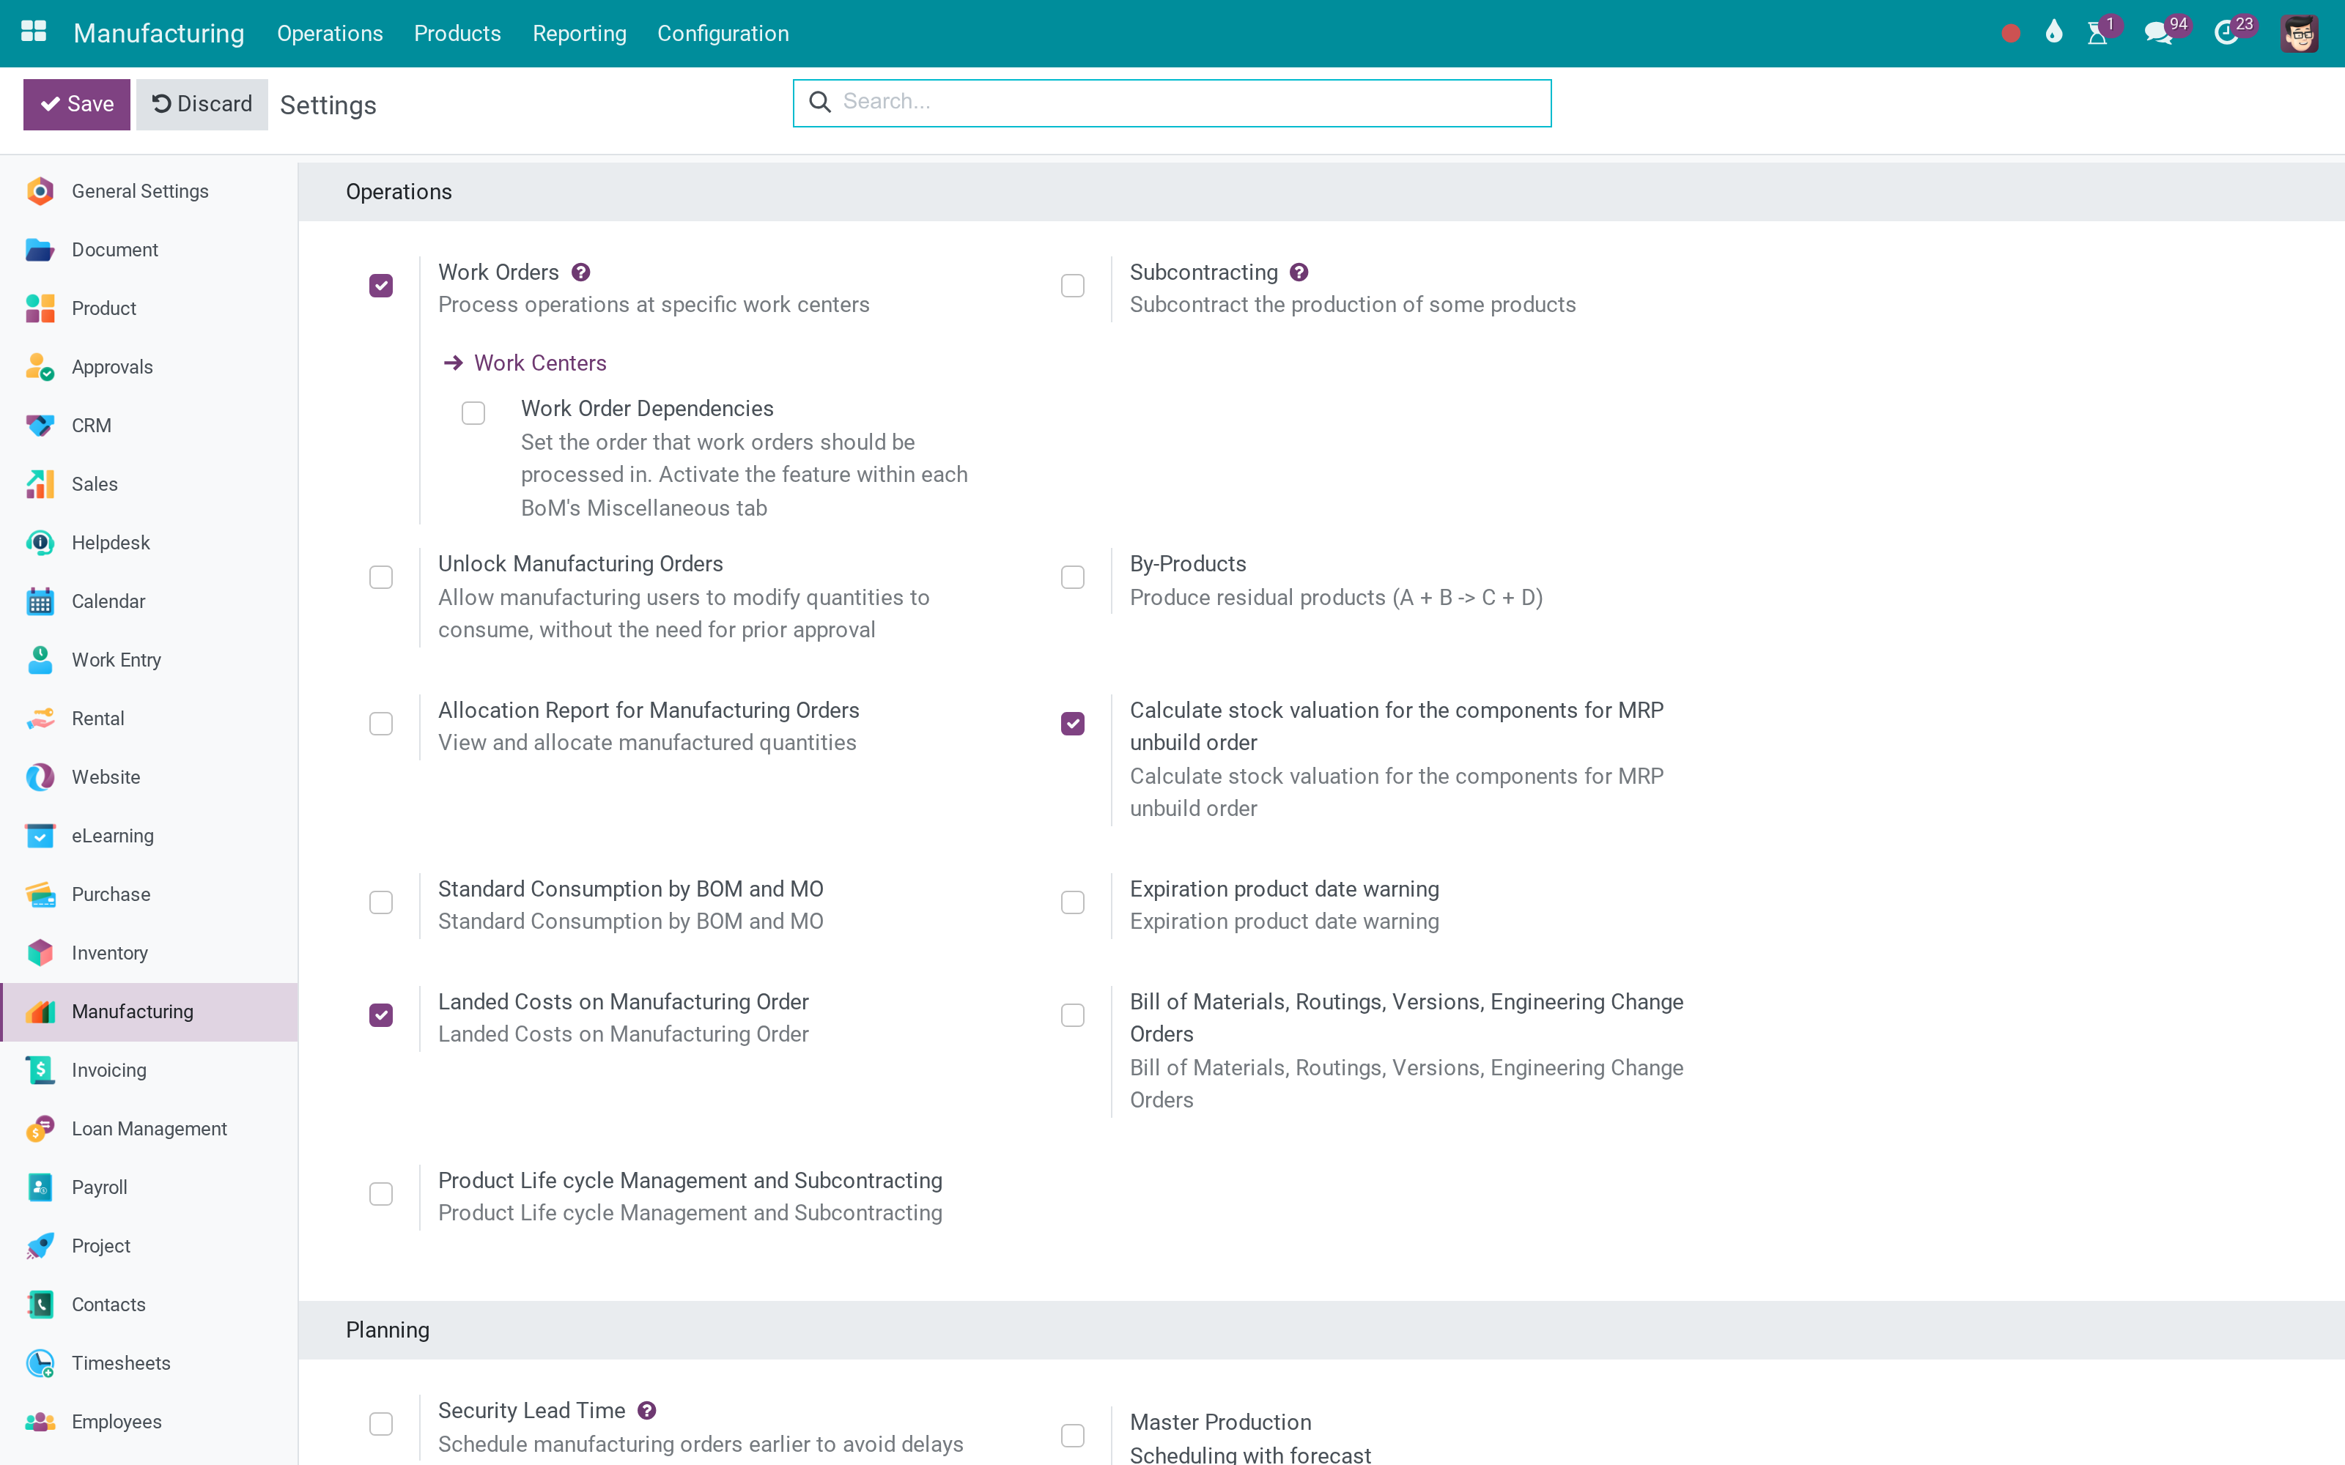Viewport: 2345px width, 1465px height.
Task: Enable the Subcontracting checkbox
Action: (x=1073, y=286)
